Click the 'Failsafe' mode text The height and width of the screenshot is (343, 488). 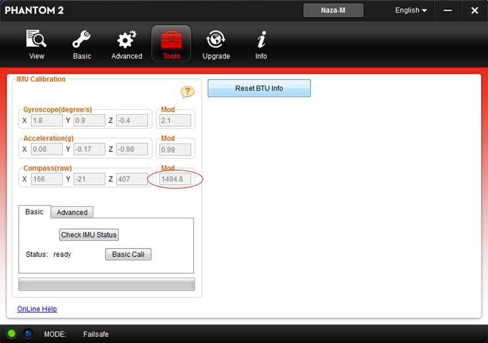click(x=96, y=334)
